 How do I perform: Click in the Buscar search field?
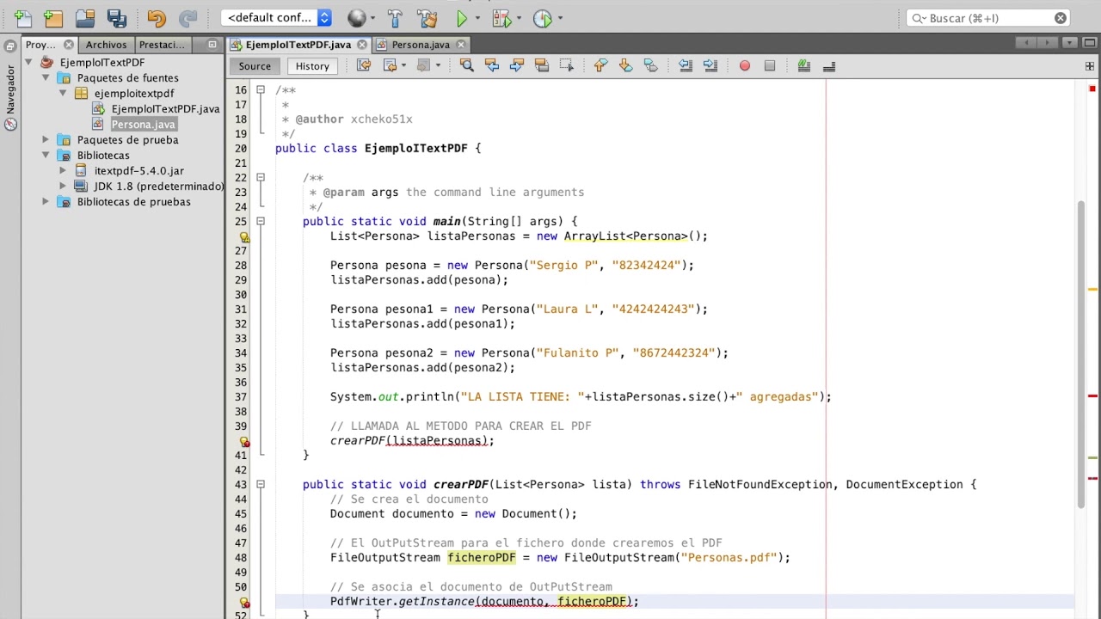coord(987,18)
